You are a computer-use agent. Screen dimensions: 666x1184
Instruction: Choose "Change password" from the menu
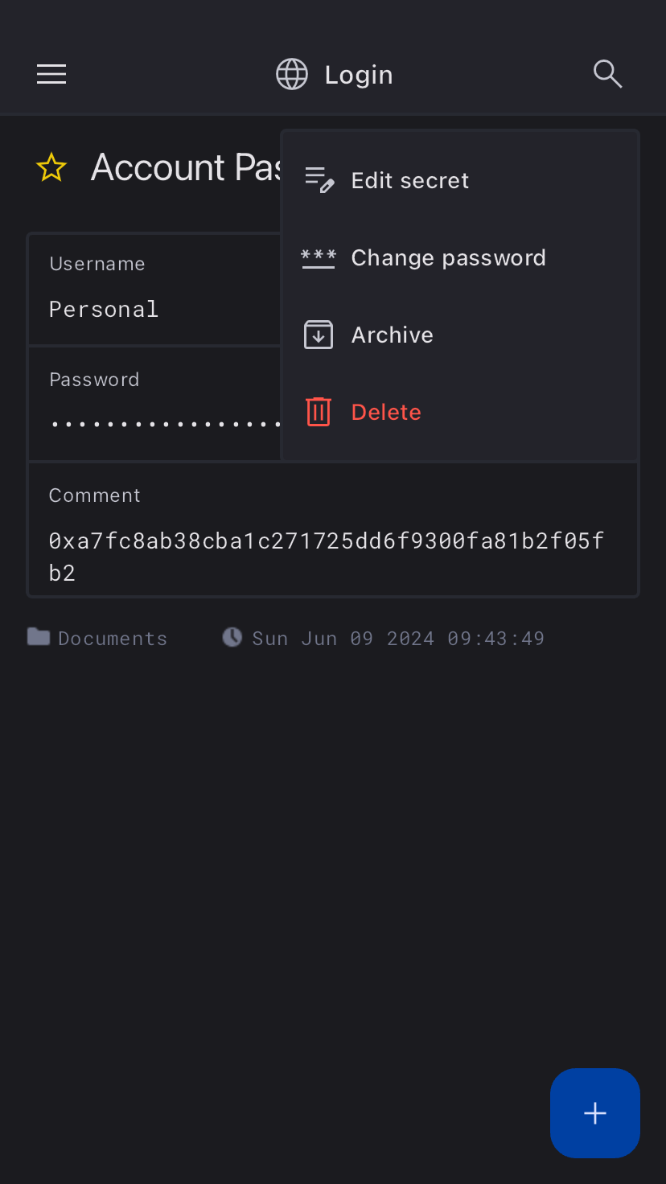(x=448, y=257)
